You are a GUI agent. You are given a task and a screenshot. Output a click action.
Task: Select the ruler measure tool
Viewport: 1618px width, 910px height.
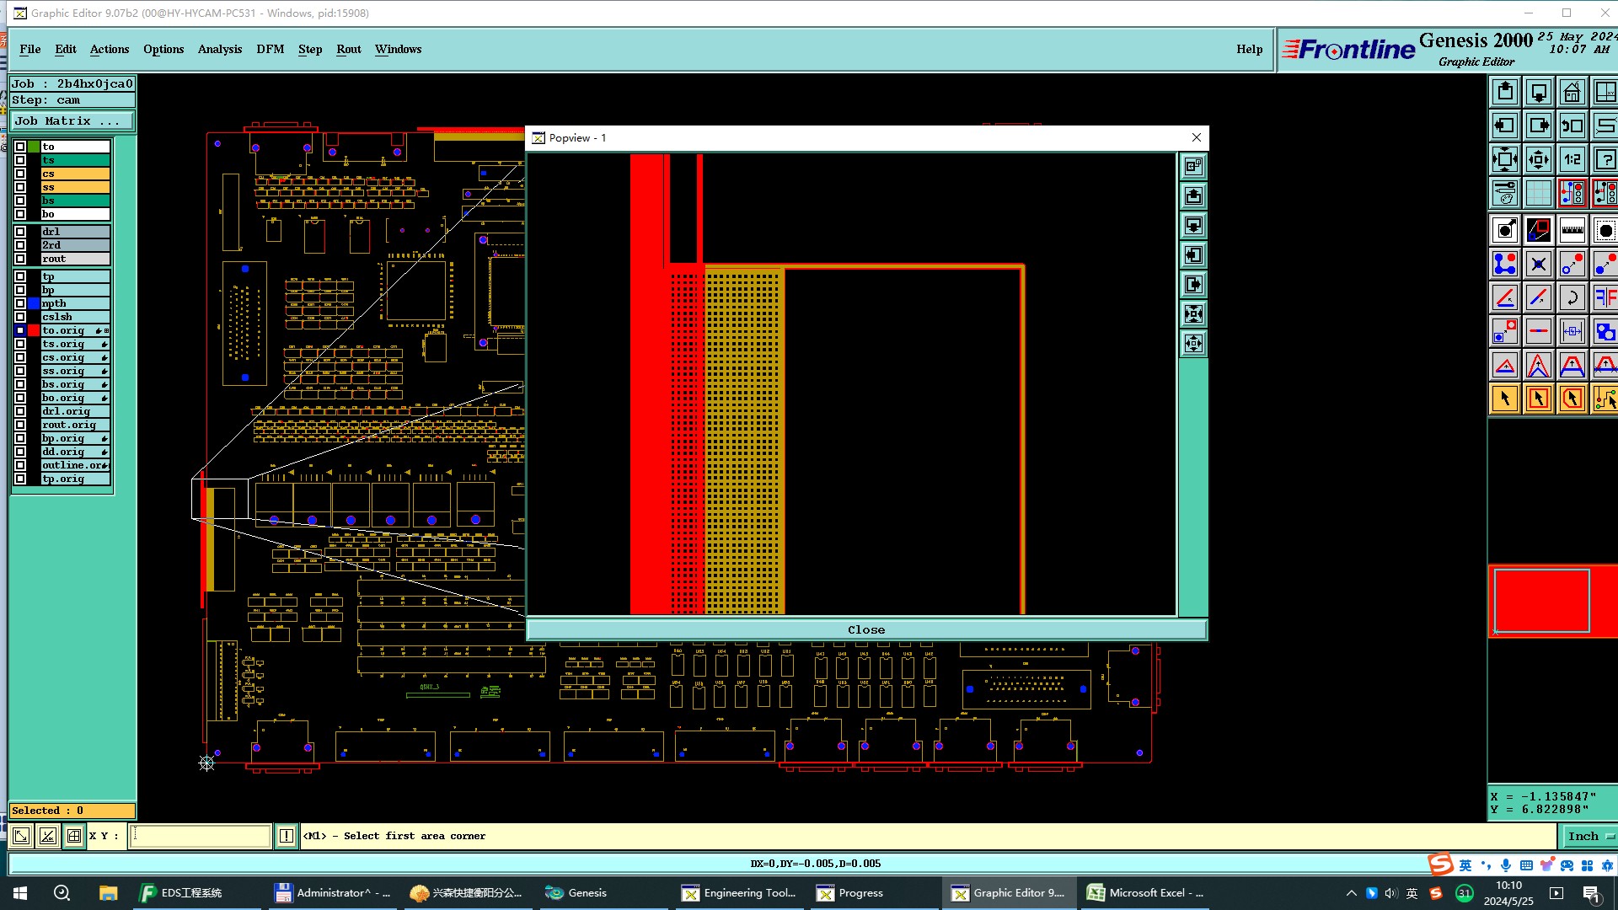click(1572, 230)
